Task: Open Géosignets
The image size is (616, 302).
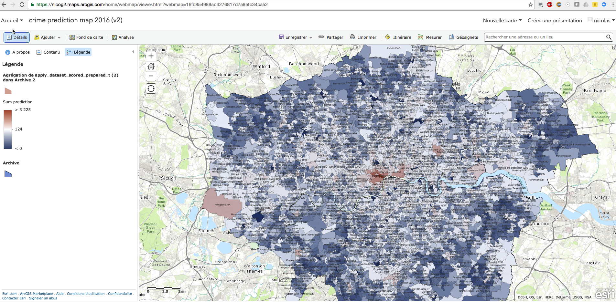Action: coord(464,37)
